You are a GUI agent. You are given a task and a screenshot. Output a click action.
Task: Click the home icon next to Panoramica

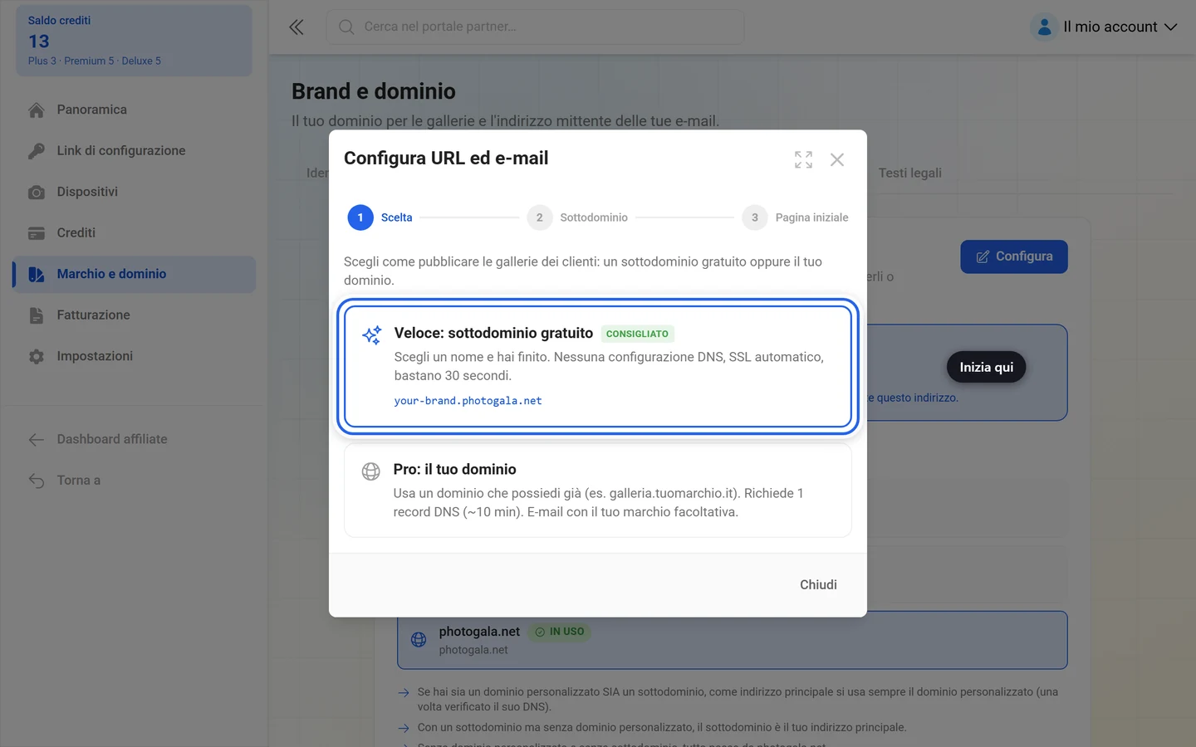click(37, 110)
